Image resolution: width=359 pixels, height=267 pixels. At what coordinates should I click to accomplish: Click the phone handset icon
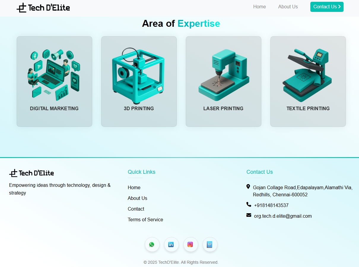point(249,204)
